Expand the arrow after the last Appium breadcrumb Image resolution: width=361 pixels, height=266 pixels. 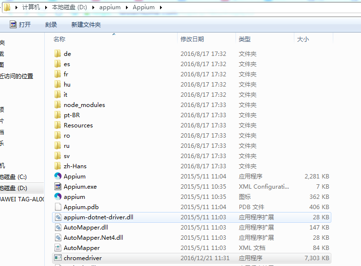pyautogui.click(x=161, y=8)
